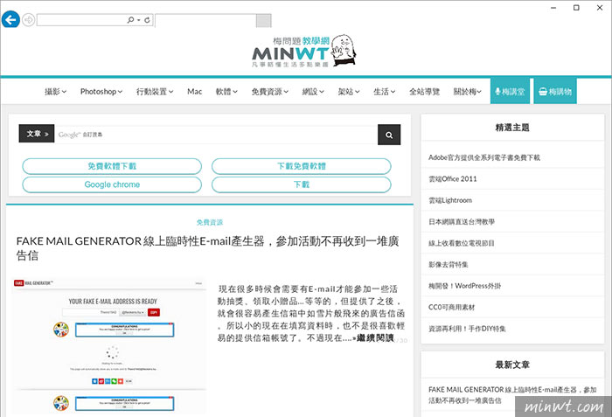The width and height of the screenshot is (612, 417).
Task: Open the 雲端Office 2011 link
Action: coord(453,179)
